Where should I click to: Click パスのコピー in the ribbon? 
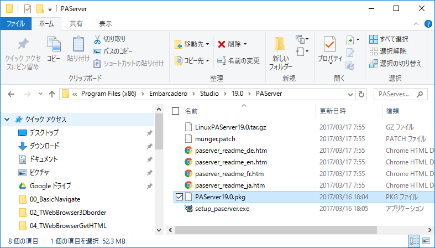coord(113,51)
